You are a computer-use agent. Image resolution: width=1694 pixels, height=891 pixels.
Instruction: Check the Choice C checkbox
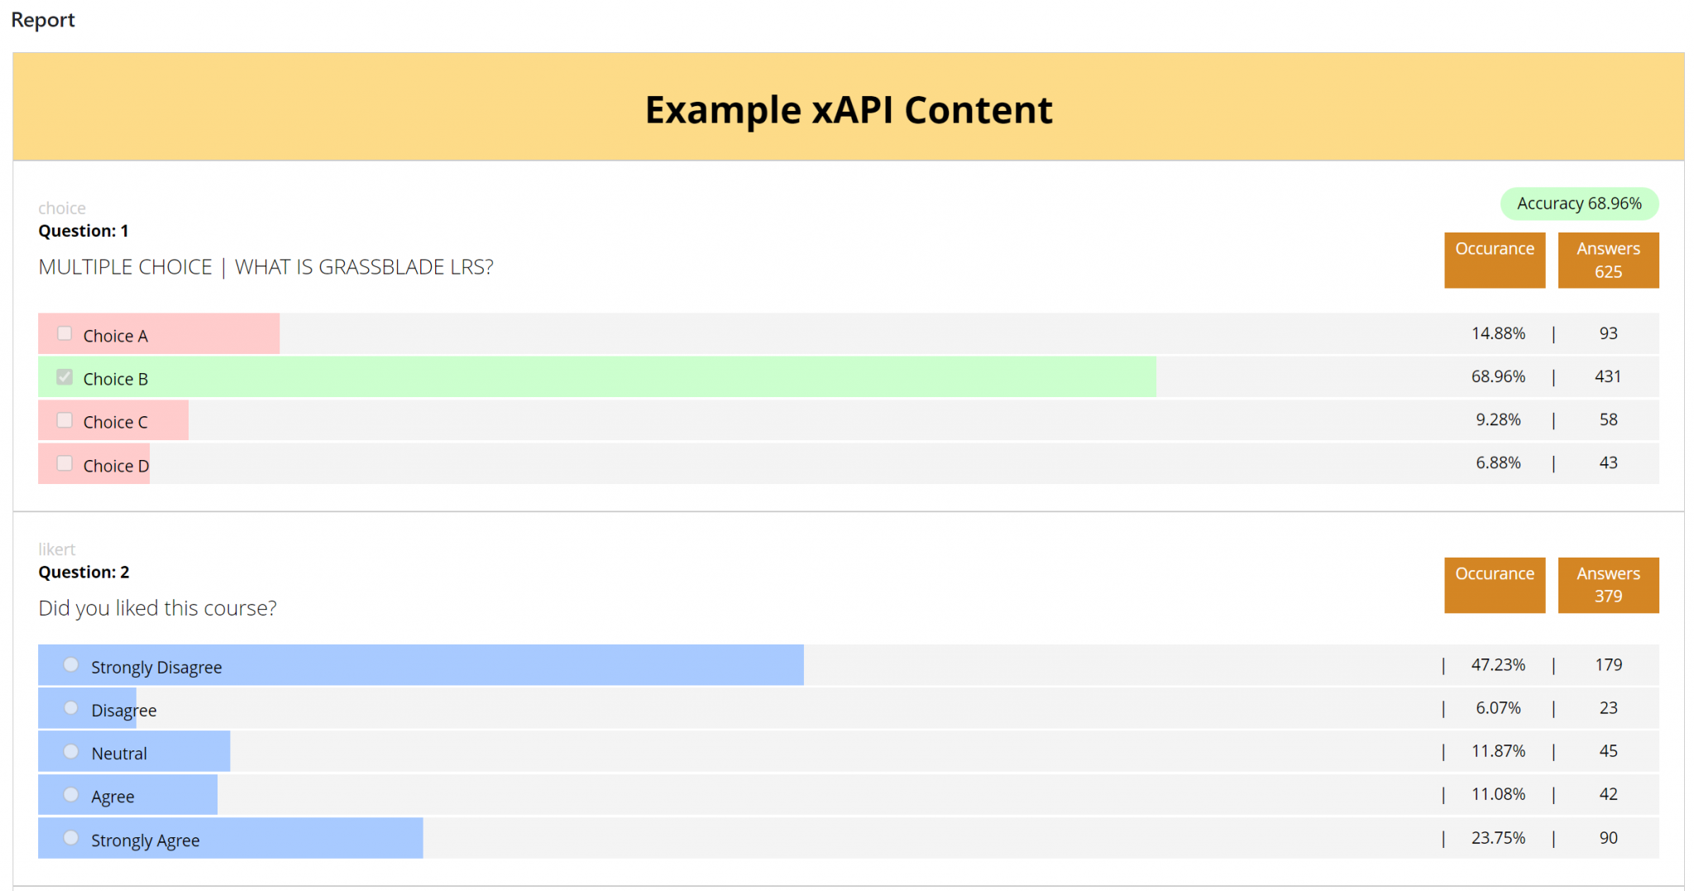pyautogui.click(x=65, y=419)
